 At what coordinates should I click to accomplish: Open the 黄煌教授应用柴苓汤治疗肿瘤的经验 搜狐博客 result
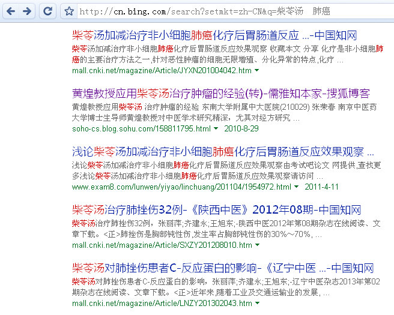pos(220,94)
